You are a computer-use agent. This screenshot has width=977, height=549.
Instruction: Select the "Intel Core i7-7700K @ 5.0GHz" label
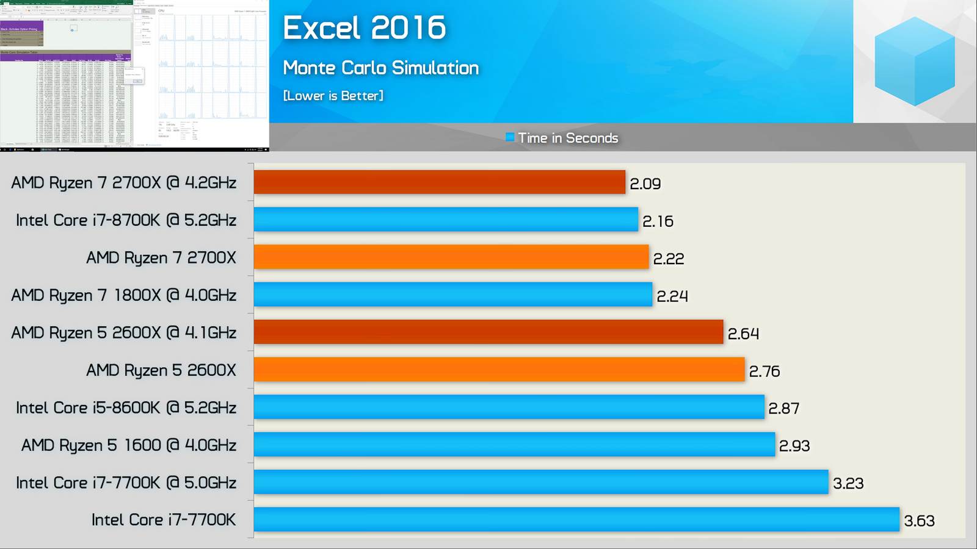click(x=126, y=483)
